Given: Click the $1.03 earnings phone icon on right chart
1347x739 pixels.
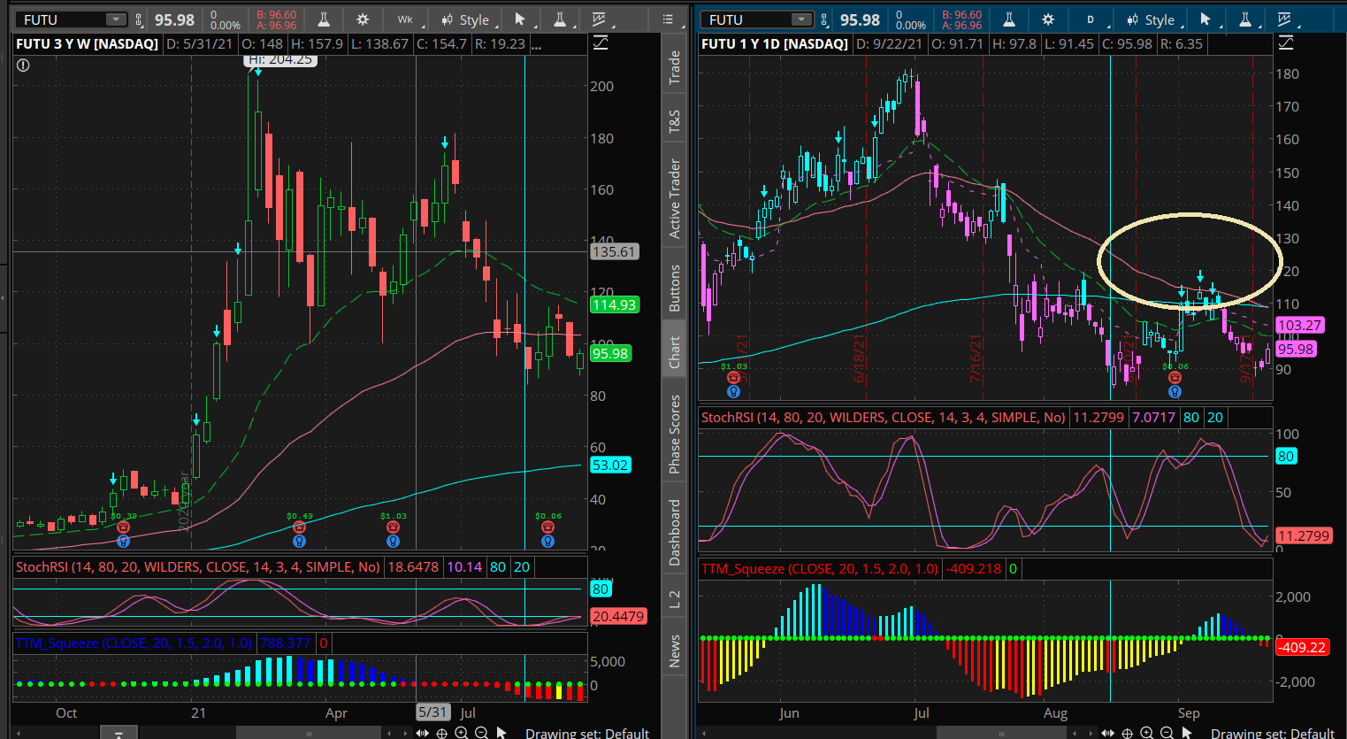Looking at the screenshot, I should (x=733, y=378).
